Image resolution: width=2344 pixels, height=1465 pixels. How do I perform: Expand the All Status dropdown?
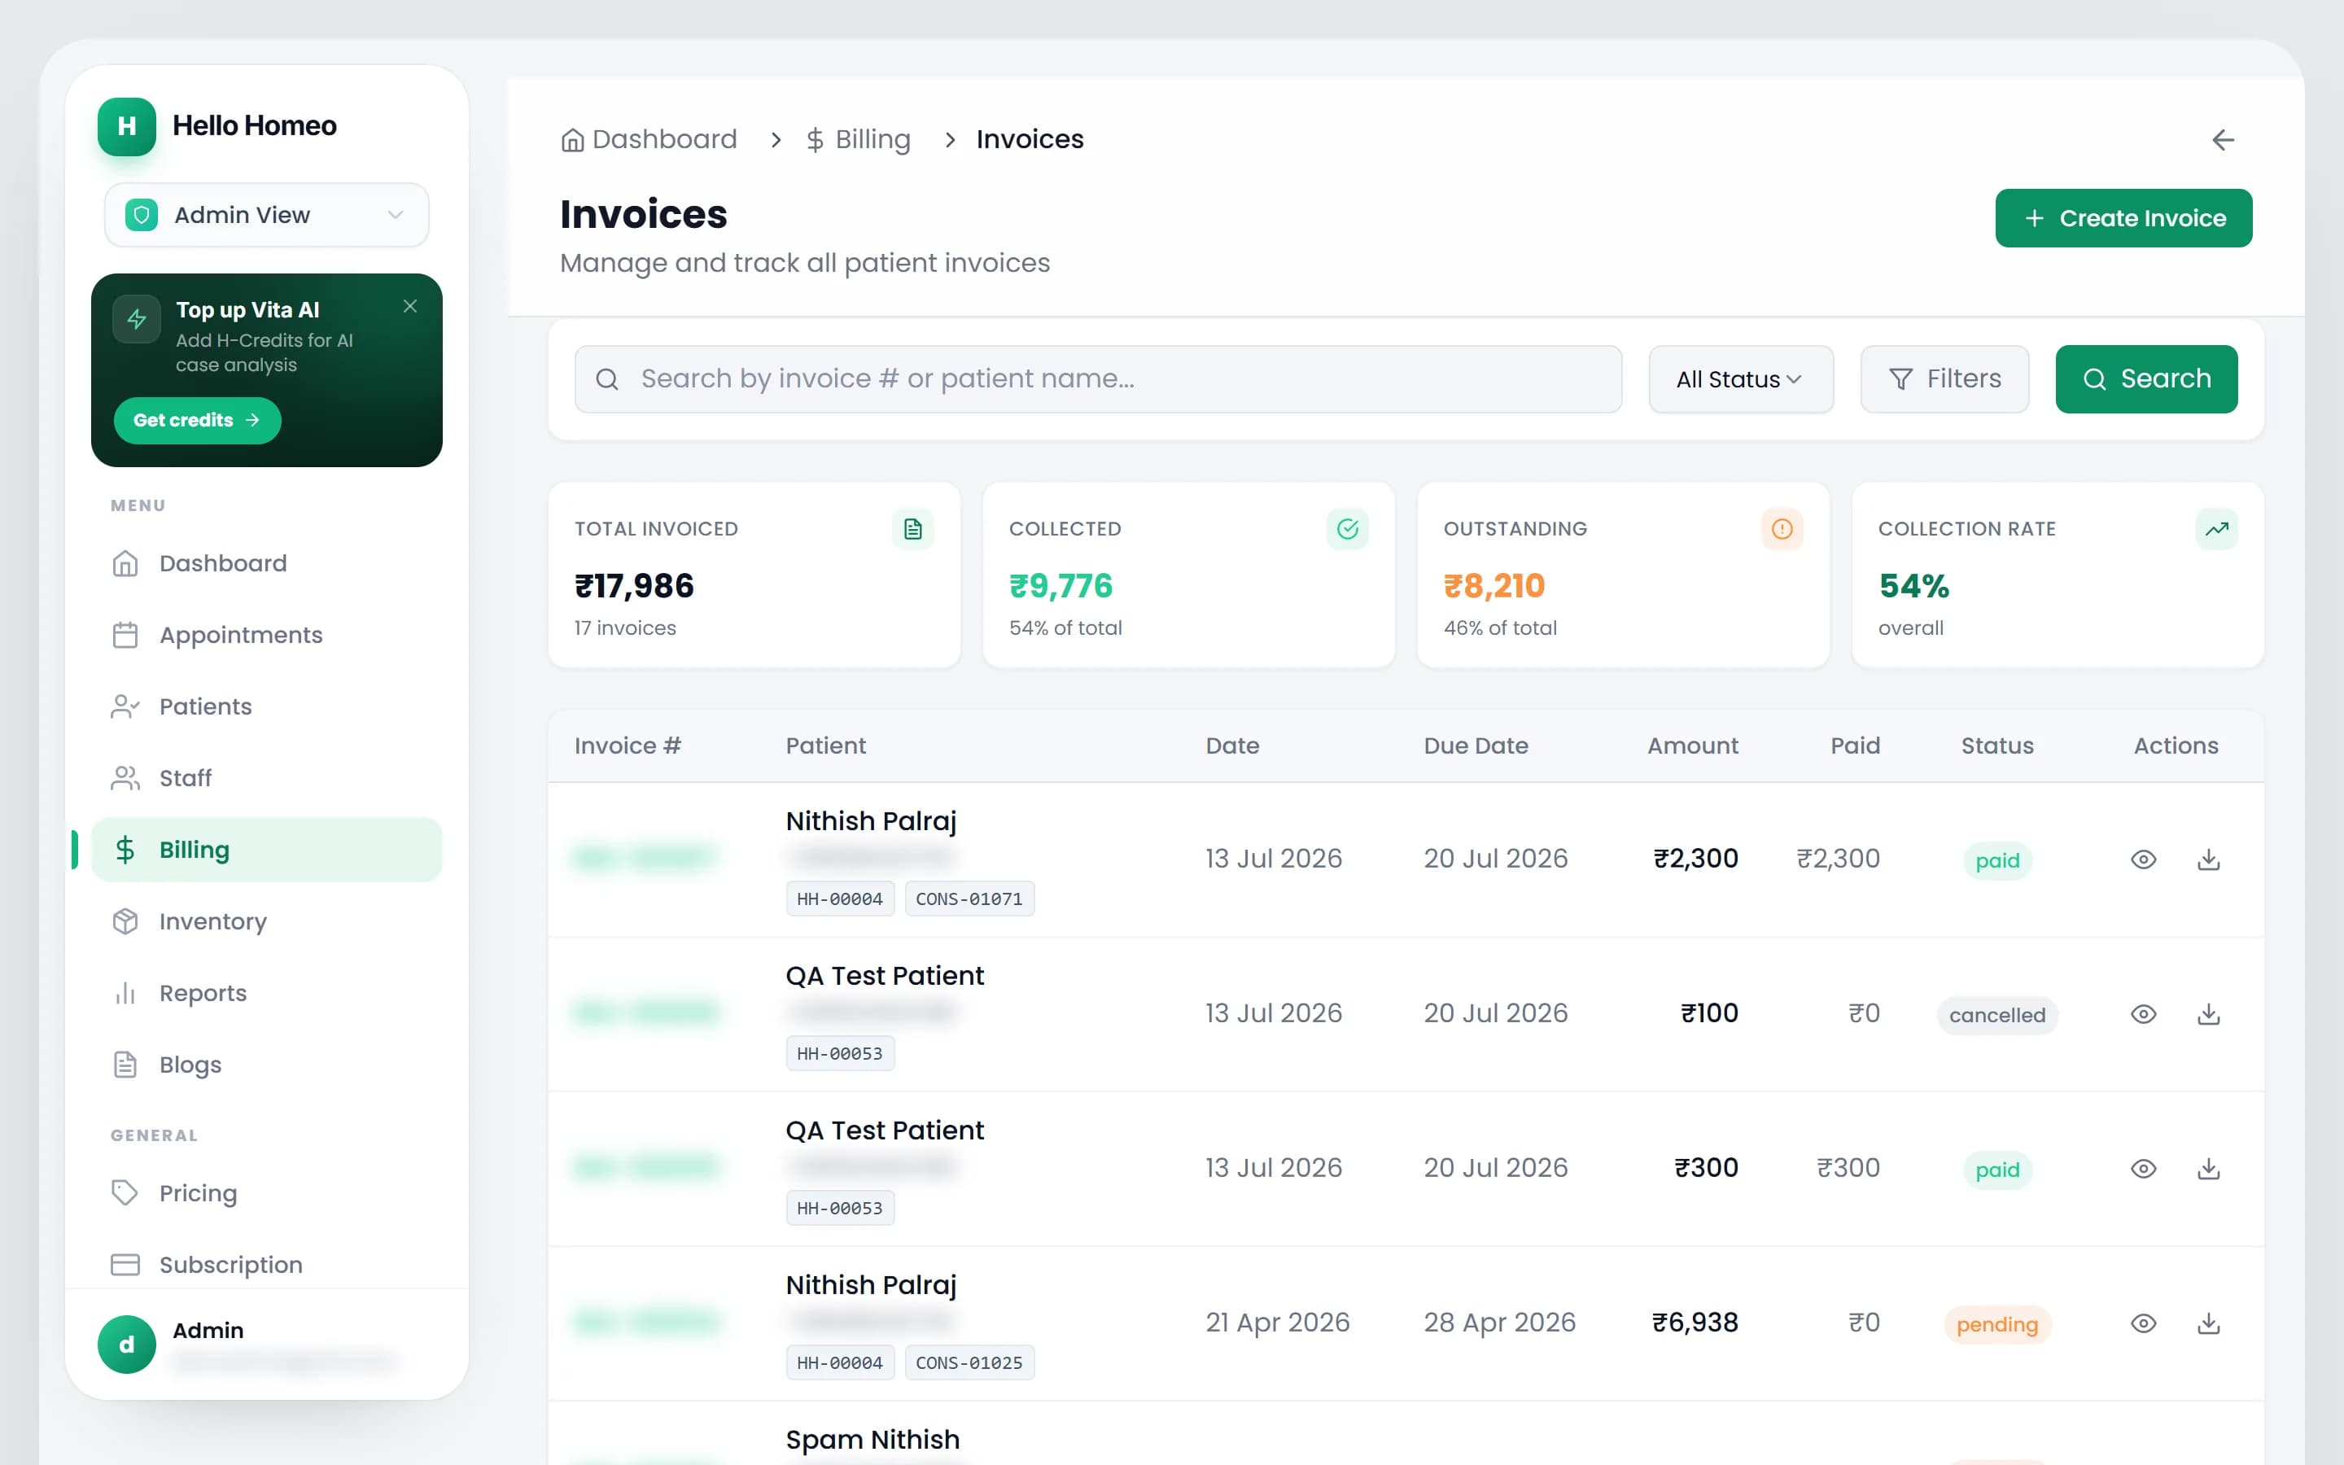pyautogui.click(x=1741, y=378)
